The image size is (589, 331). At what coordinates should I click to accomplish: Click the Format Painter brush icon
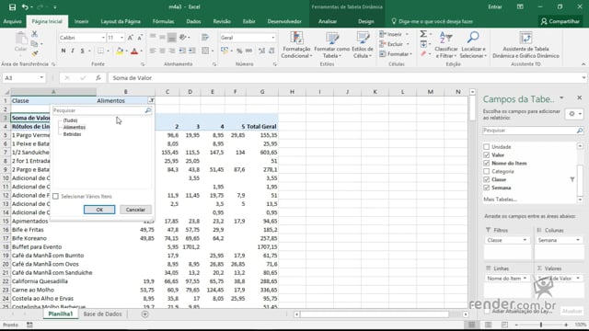pos(35,53)
